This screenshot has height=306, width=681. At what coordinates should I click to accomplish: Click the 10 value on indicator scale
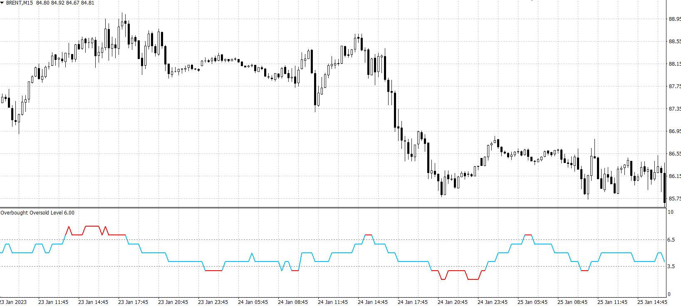[x=670, y=212]
